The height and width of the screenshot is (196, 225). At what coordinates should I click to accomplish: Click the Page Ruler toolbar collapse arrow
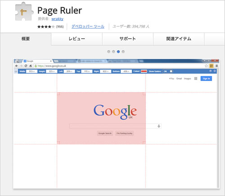click(x=16, y=71)
